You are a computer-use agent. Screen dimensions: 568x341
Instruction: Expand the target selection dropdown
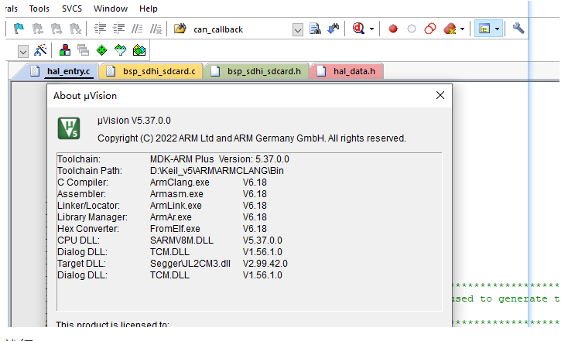pos(22,51)
